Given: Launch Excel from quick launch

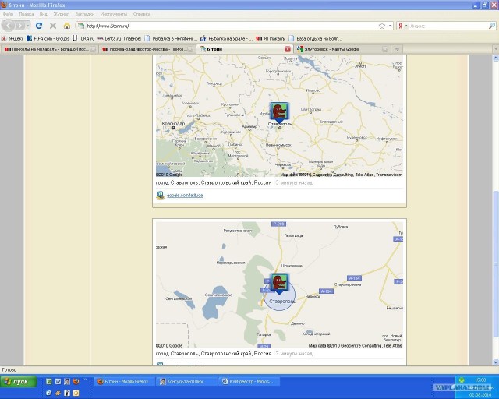Looking at the screenshot, I should pos(49,381).
